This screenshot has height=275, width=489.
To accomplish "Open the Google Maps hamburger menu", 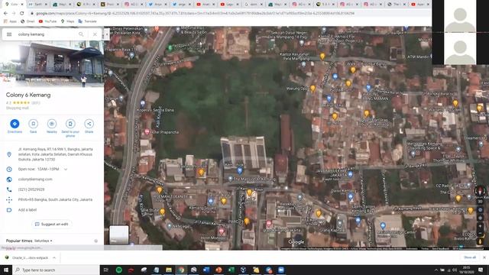I will tap(9, 34).
